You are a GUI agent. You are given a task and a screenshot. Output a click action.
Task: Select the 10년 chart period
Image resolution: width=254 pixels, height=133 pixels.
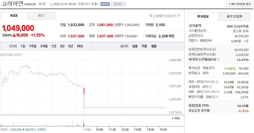[80, 46]
